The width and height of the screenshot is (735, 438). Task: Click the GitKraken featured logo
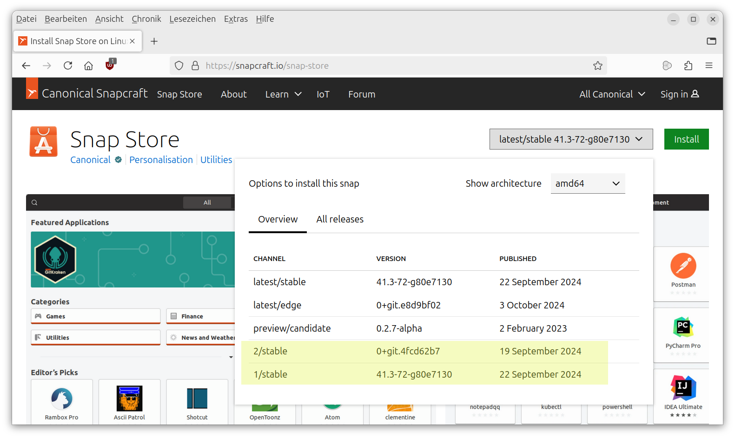click(55, 259)
